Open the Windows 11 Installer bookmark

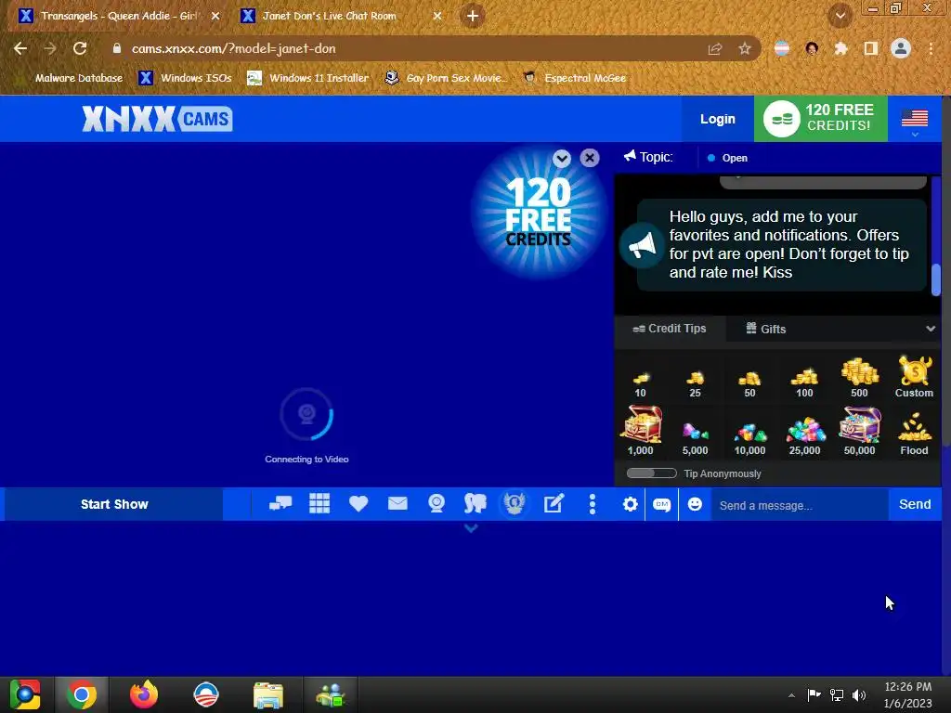pos(308,78)
